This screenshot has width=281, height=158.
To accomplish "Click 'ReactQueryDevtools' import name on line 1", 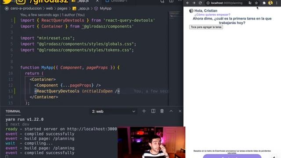I will tap(62, 21).
